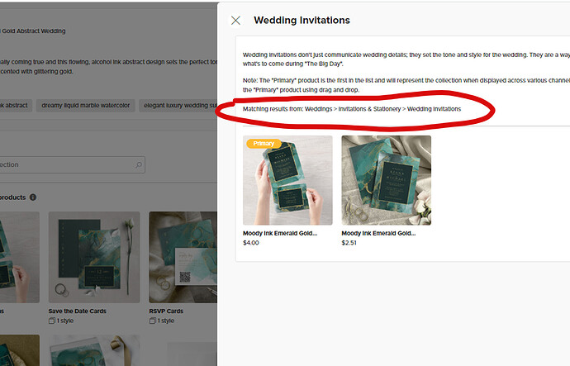
Task: Select the 'dreamy liquid marble watercolor' tag
Action: click(x=85, y=106)
